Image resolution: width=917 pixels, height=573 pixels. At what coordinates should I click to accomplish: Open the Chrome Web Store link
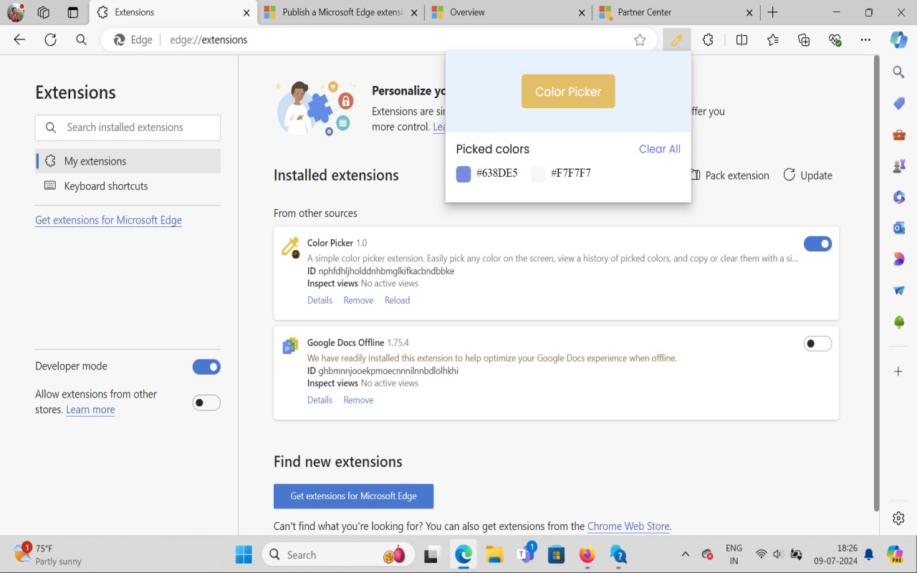pyautogui.click(x=628, y=526)
